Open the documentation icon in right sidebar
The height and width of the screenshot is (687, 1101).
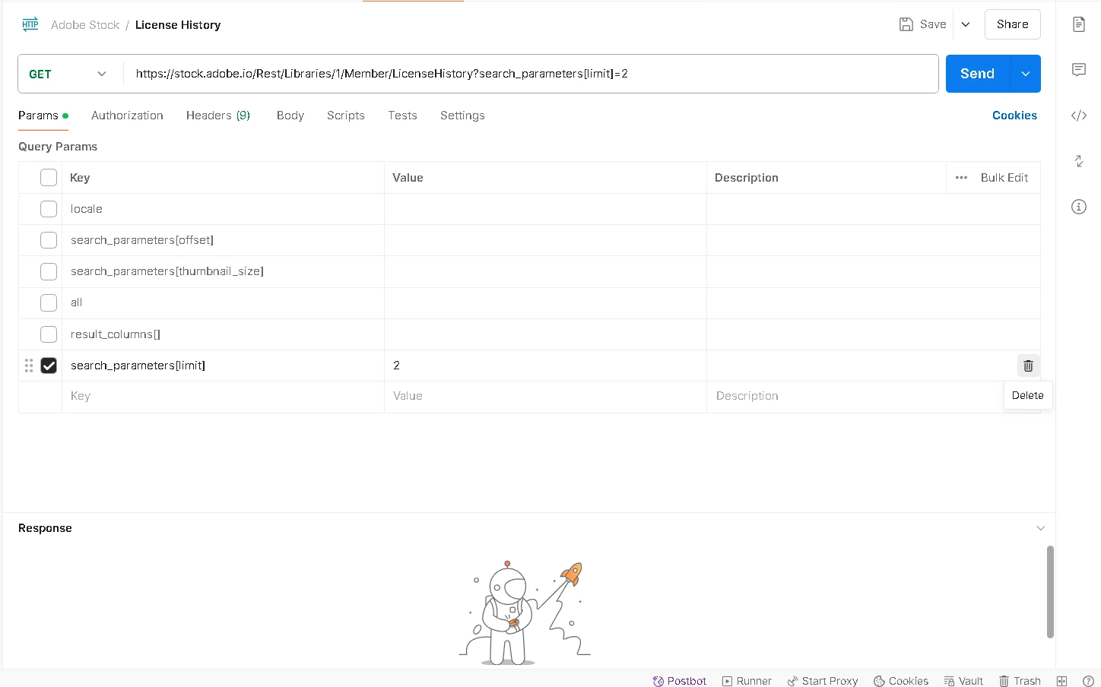(x=1078, y=24)
